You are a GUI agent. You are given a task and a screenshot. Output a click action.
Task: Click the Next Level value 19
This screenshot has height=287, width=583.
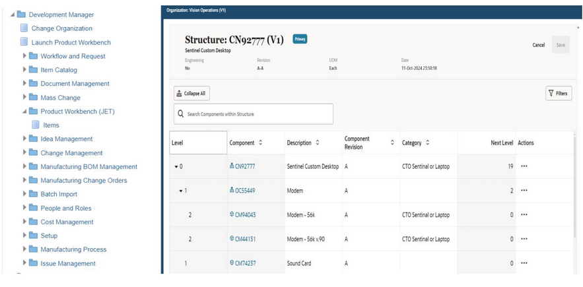510,166
